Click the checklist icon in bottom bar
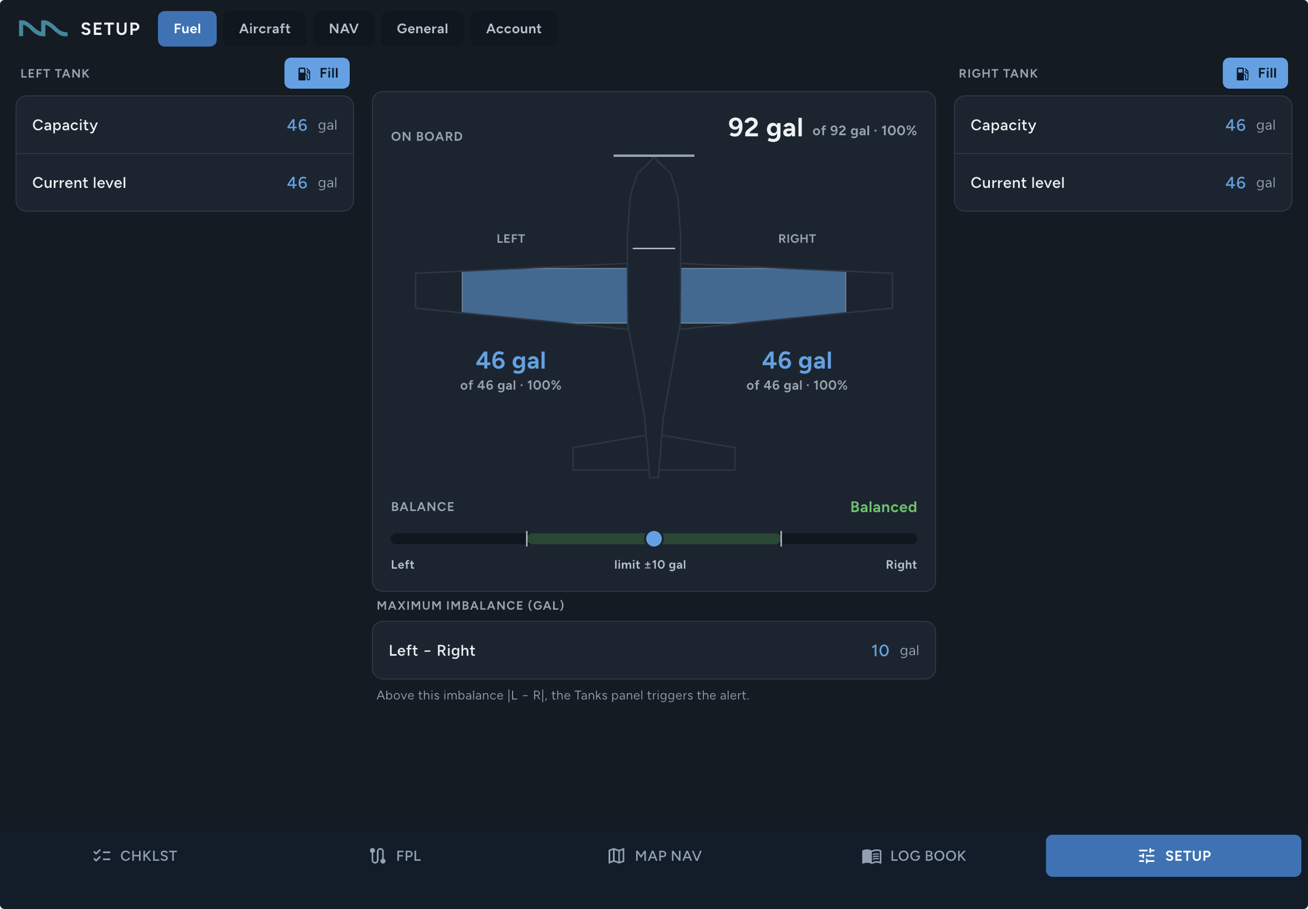 point(101,855)
